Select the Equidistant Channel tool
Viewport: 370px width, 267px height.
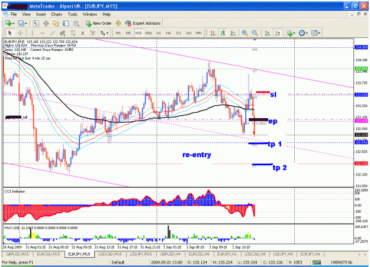(63, 33)
